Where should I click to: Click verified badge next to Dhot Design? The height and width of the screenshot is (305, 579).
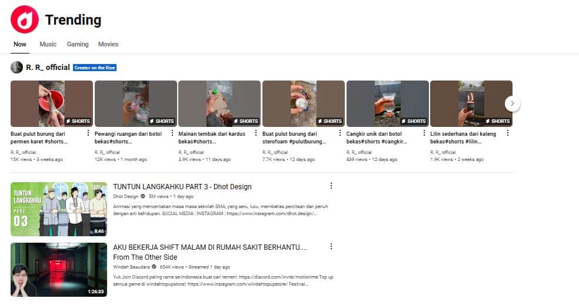143,196
